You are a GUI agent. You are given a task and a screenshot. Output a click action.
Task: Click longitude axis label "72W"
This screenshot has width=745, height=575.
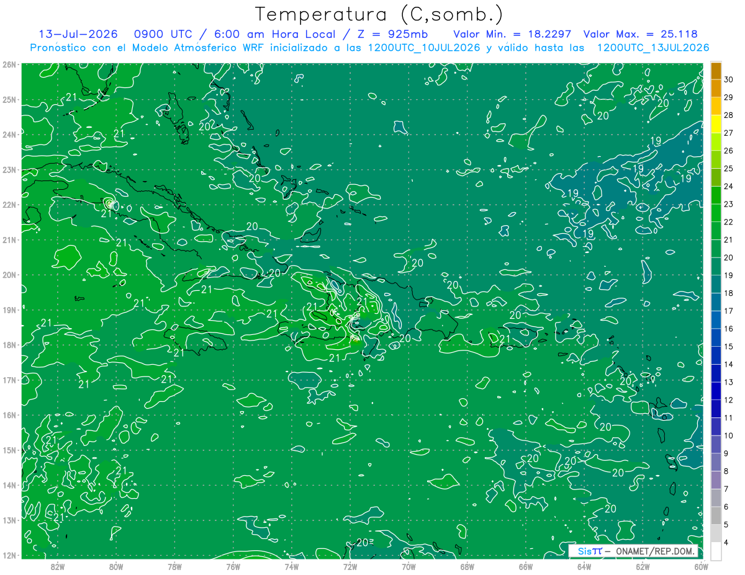pyautogui.click(x=350, y=566)
